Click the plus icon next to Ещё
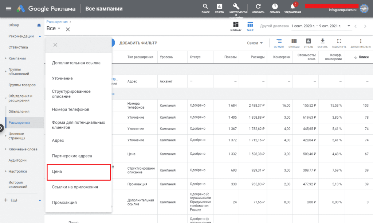This screenshot has height=223, width=373. tap(6, 200)
